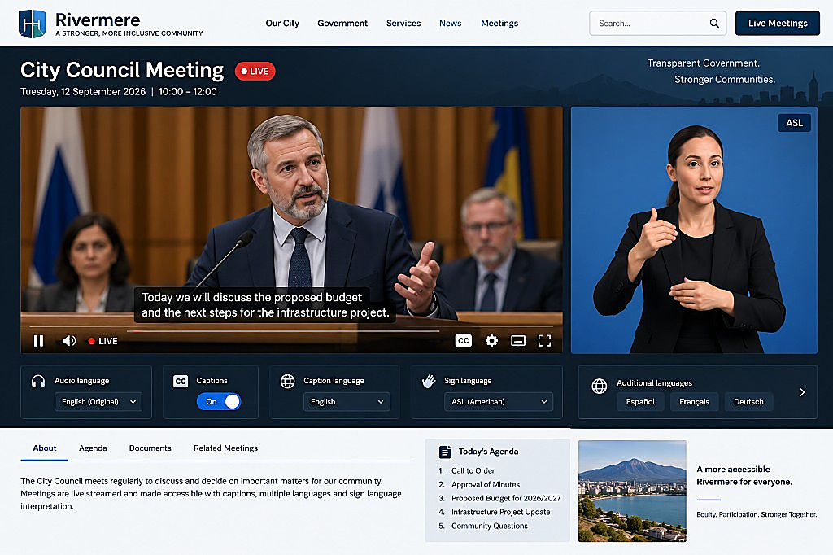Screen dimensions: 833x555
Task: Enter fullscreen video mode
Action: click(x=544, y=341)
